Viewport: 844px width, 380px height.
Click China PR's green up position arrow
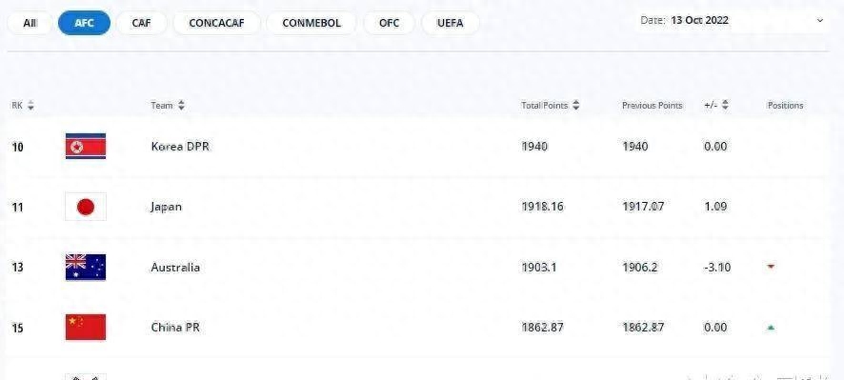point(771,328)
